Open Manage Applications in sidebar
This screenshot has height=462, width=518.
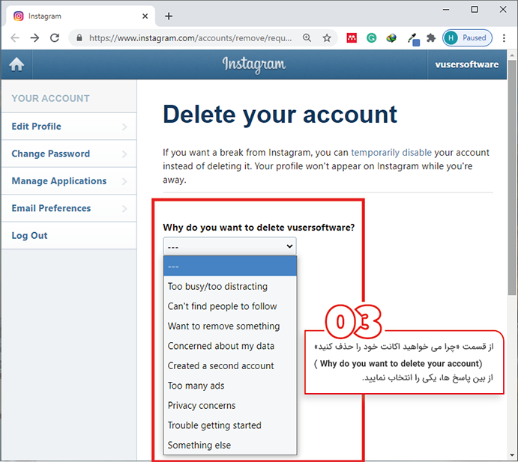pyautogui.click(x=69, y=181)
